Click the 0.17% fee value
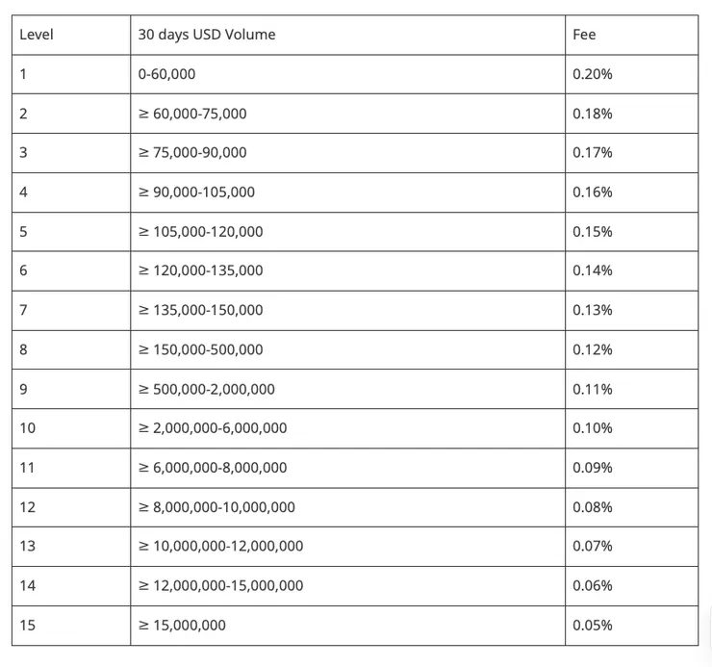The height and width of the screenshot is (667, 712). (x=592, y=152)
